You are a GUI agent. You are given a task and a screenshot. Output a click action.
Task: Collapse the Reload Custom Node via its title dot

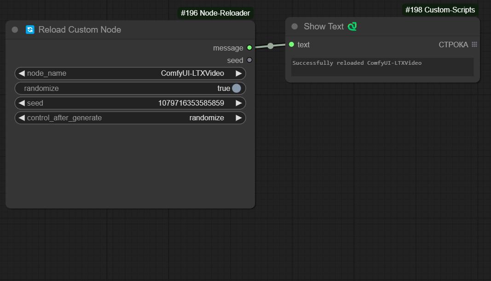[14, 29]
